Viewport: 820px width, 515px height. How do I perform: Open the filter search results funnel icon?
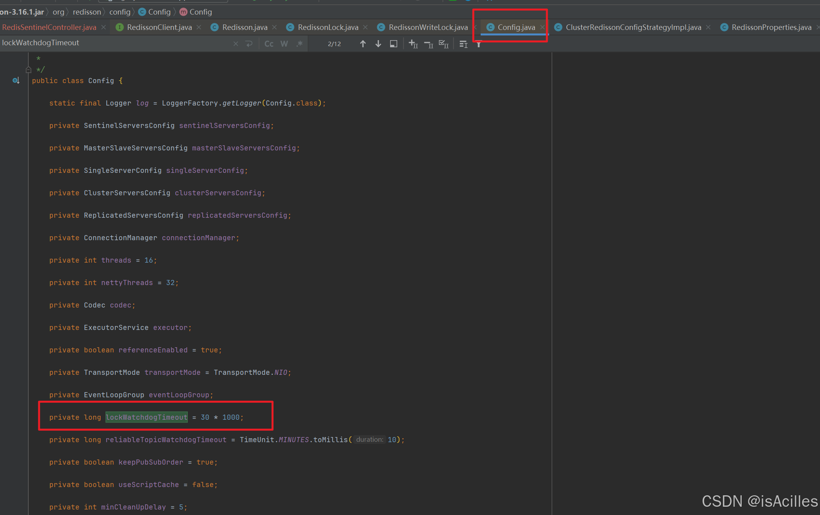[478, 44]
